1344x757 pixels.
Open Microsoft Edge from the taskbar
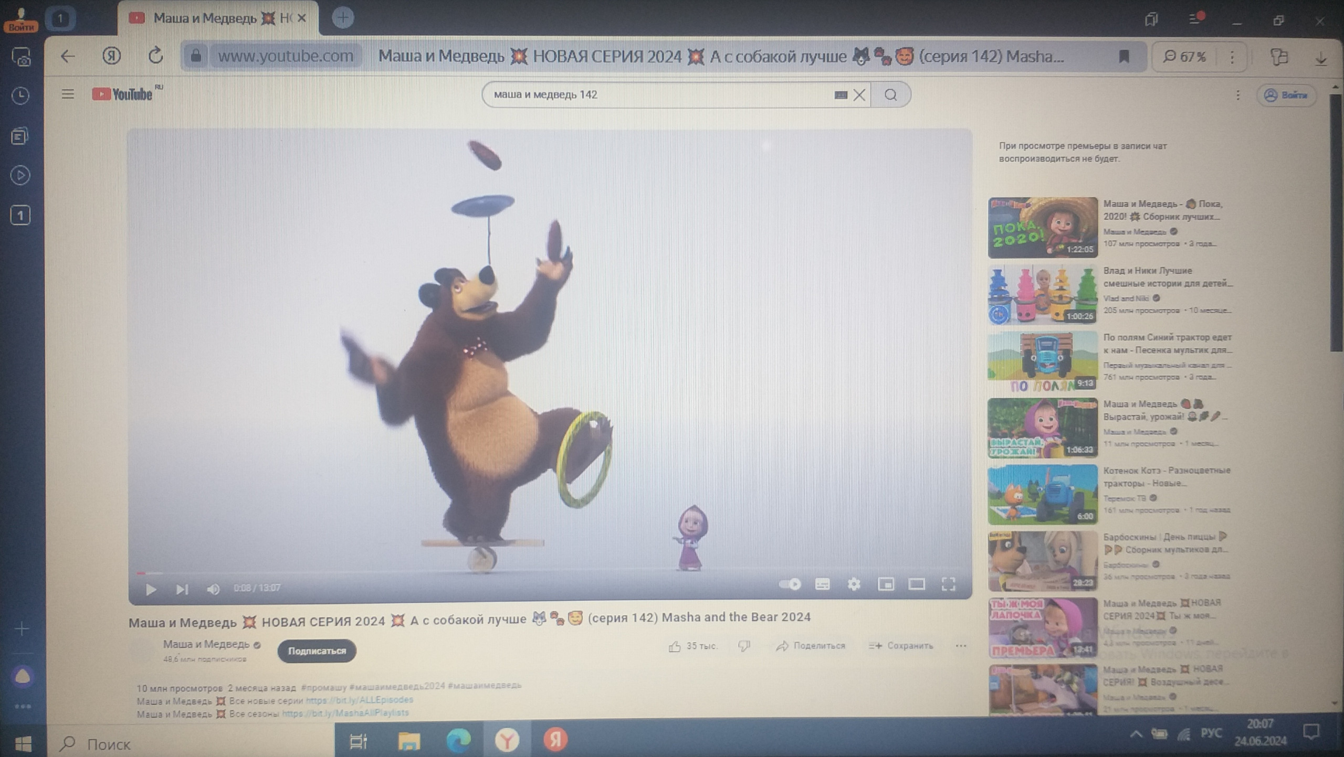(x=458, y=740)
